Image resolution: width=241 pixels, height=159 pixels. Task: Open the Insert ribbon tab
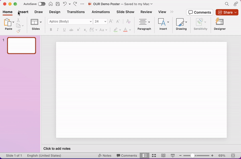[23, 12]
